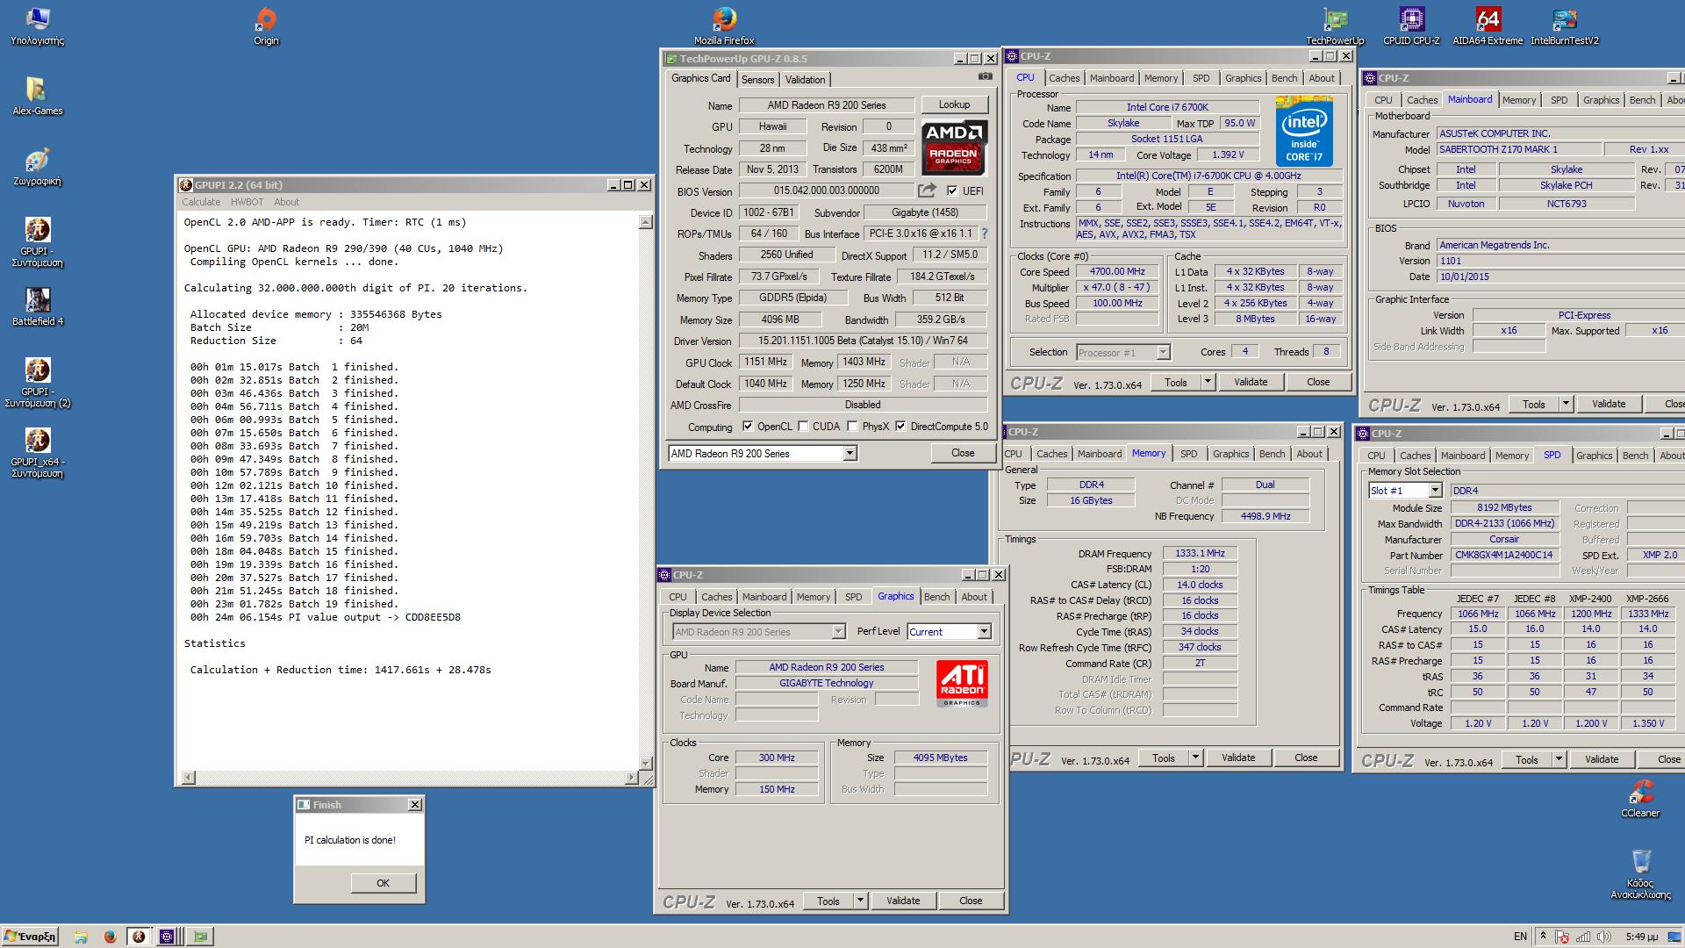Image resolution: width=1685 pixels, height=948 pixels.
Task: Switch to the Sensors tab in GPU-Z
Action: (x=757, y=79)
